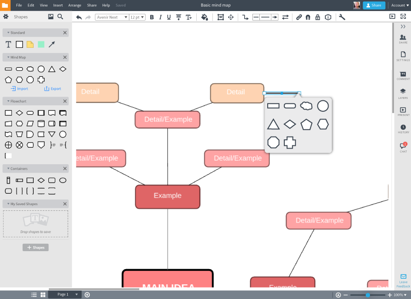The width and height of the screenshot is (411, 299).
Task: Open the image insert icon near Shapes
Action: coord(51,17)
